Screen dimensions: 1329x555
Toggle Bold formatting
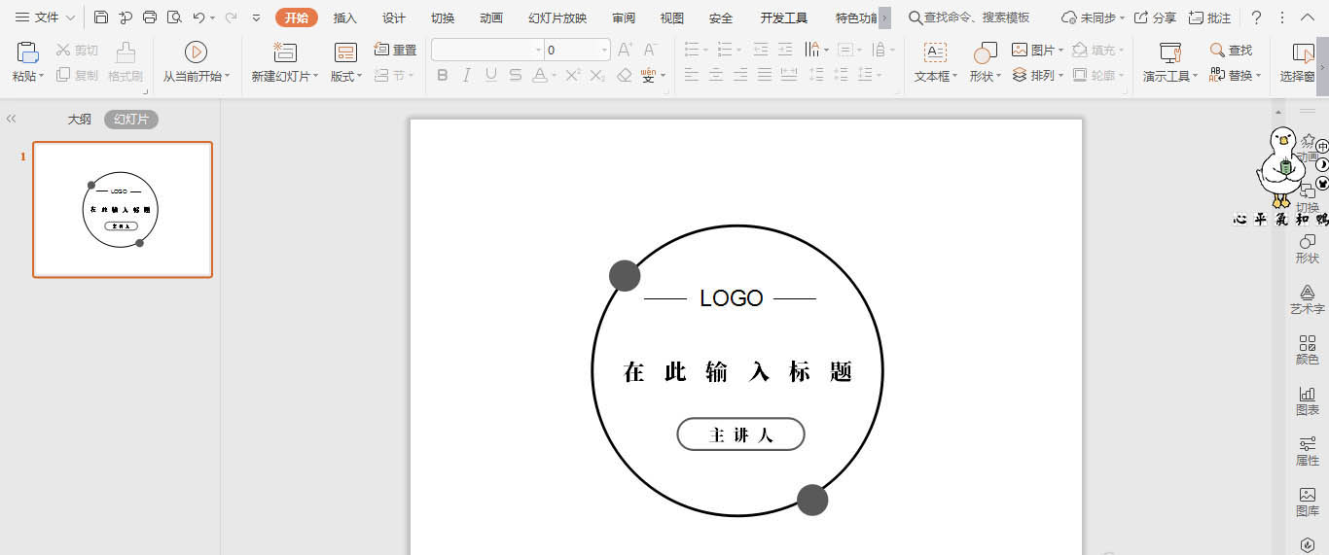[443, 75]
